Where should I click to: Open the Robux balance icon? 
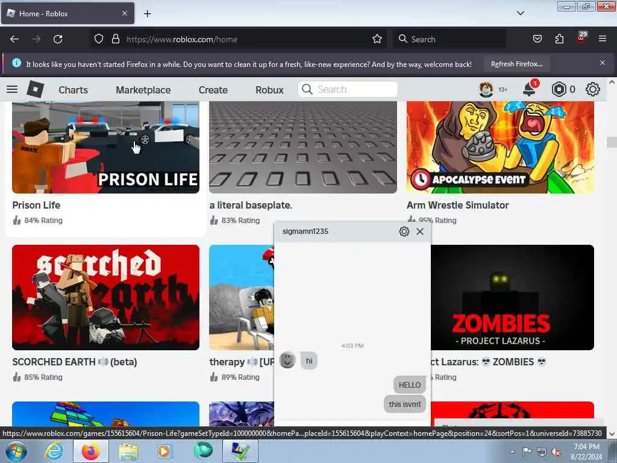pos(559,89)
